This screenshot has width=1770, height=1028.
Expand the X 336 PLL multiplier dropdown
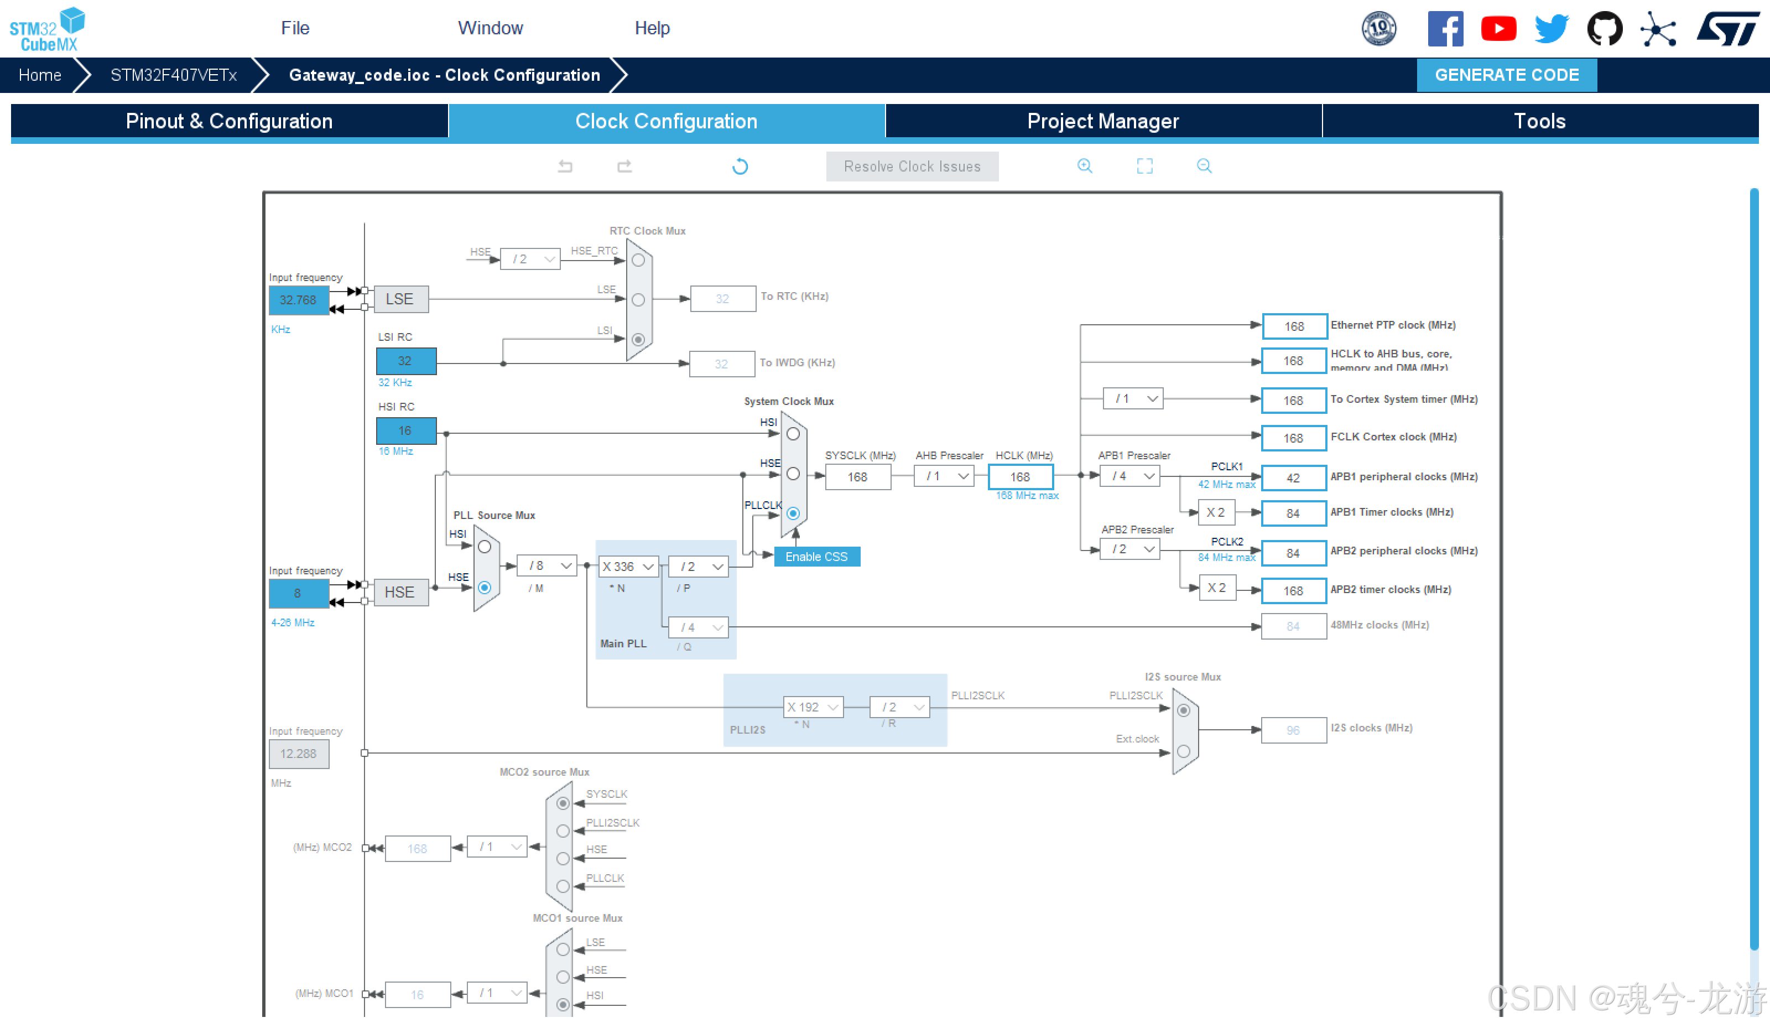tap(628, 567)
